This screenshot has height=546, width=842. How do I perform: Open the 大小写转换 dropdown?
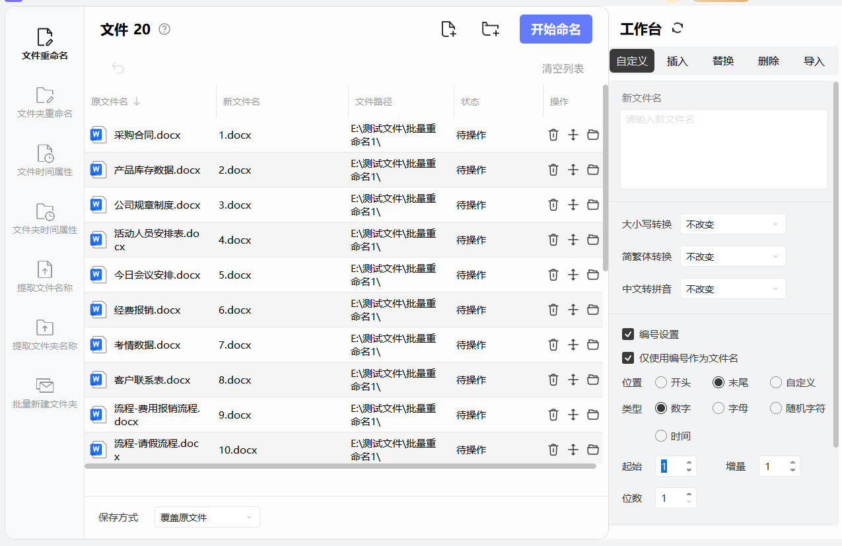tap(733, 224)
